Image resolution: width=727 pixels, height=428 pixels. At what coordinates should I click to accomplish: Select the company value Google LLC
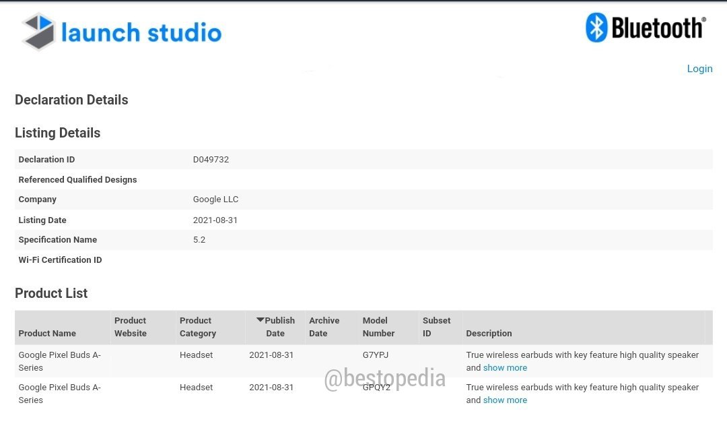[x=215, y=199]
